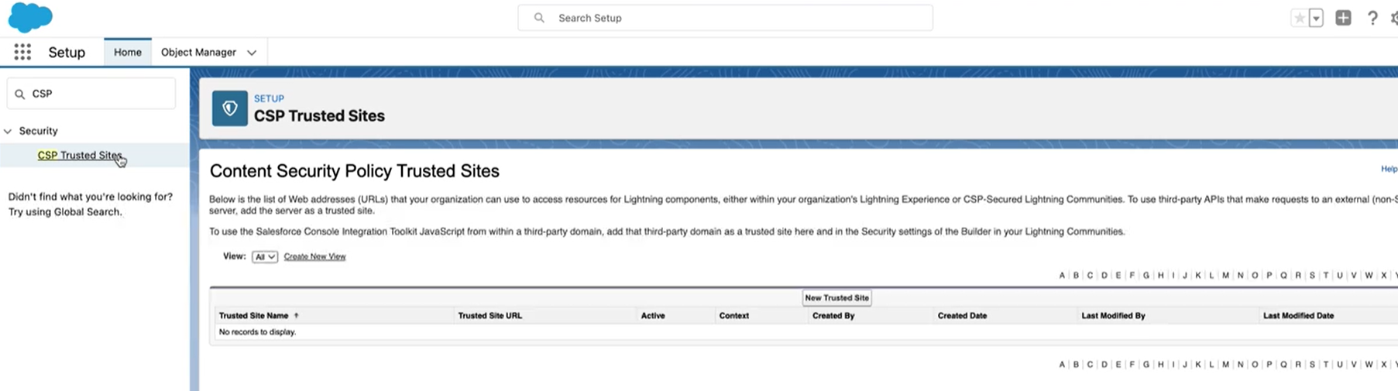This screenshot has width=1398, height=391.
Task: Click the New Trusted Site button
Action: tap(836, 297)
